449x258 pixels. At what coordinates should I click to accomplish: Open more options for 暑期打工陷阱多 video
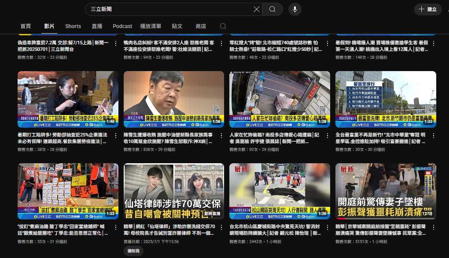point(116,136)
